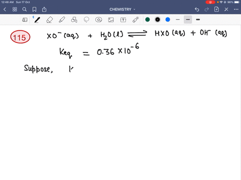The width and height of the screenshot is (241, 180).
Task: Tap the circled 115 problem number
Action: (20, 37)
